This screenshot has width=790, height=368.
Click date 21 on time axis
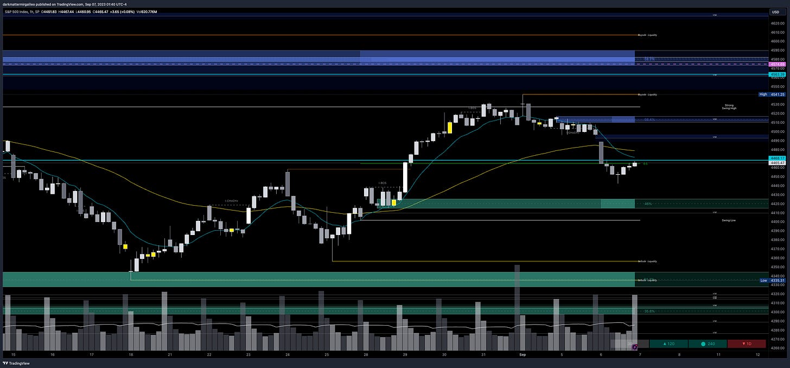pos(170,354)
